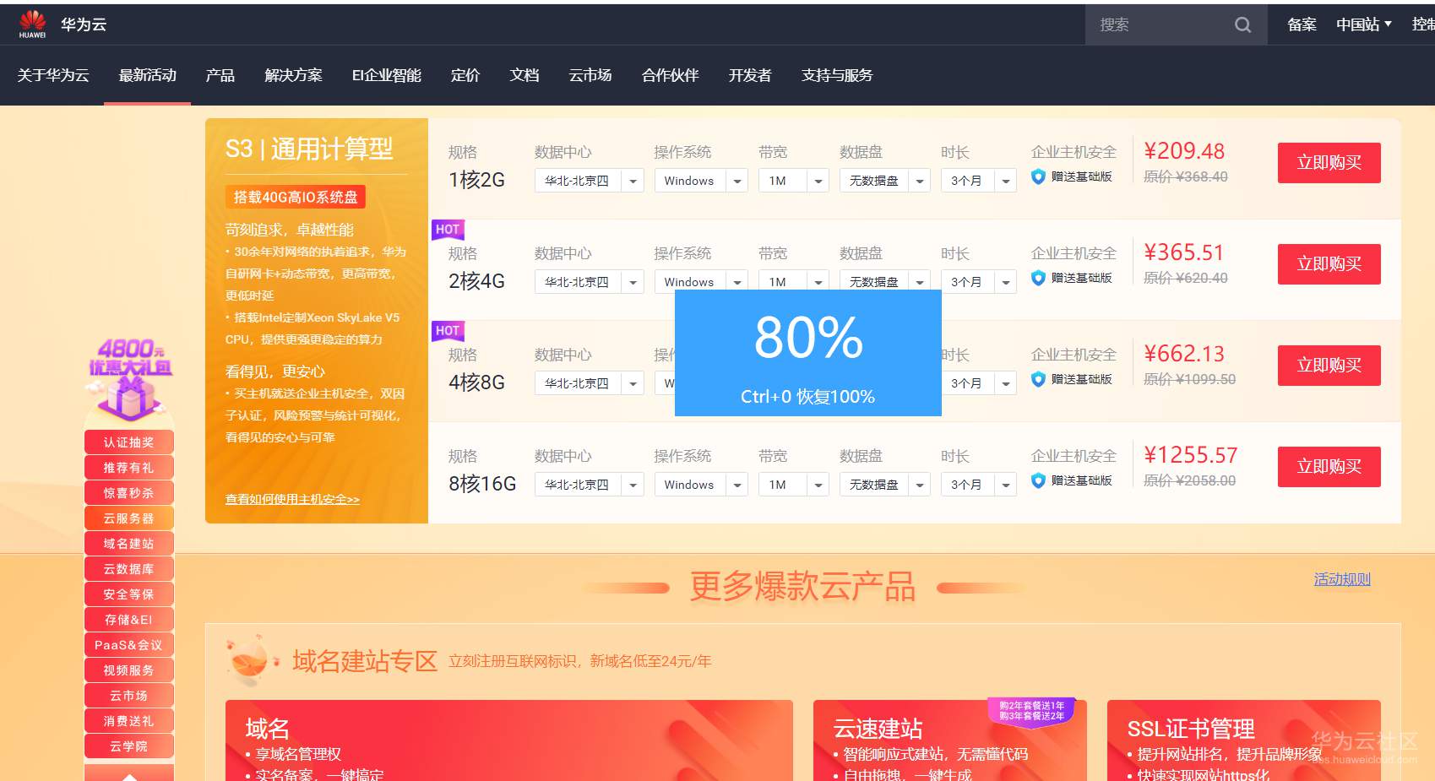Open the data center dropdown for 4核8G
1435x781 pixels.
pos(589,383)
